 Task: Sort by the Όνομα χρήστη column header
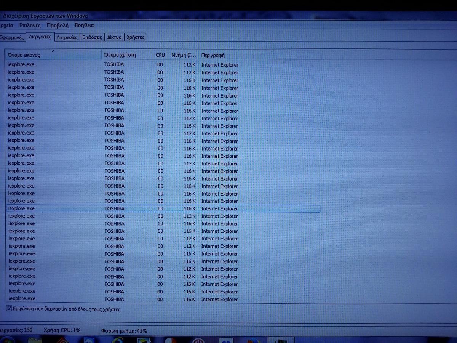coord(128,55)
